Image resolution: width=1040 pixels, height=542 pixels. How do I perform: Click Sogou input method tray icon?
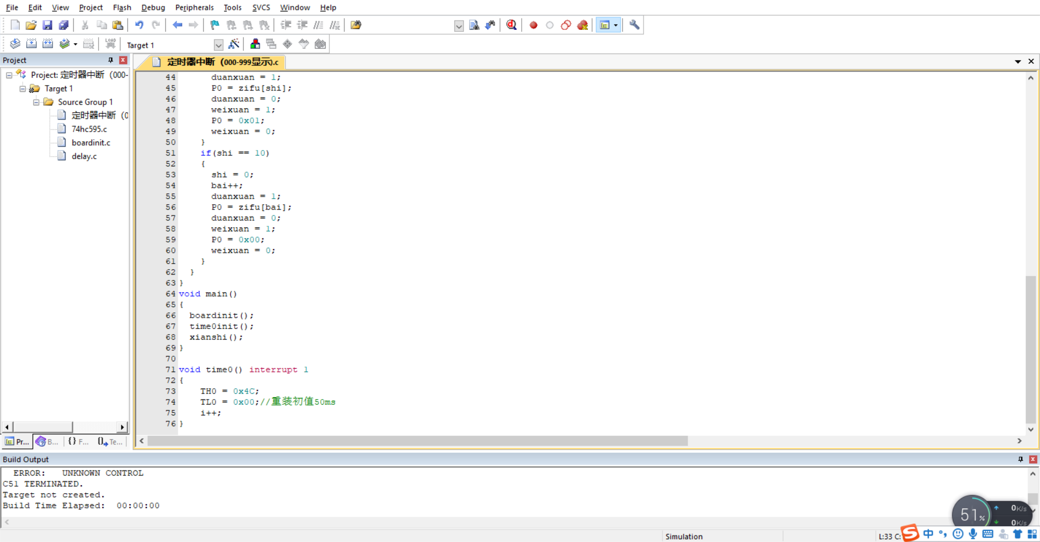pos(910,533)
